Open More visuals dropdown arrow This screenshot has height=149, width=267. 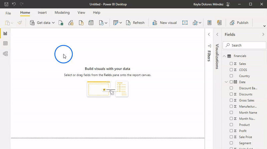point(200,23)
